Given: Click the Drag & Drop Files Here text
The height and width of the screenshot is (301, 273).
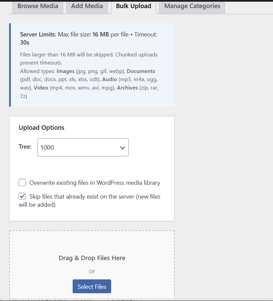Looking at the screenshot, I should pos(92,258).
